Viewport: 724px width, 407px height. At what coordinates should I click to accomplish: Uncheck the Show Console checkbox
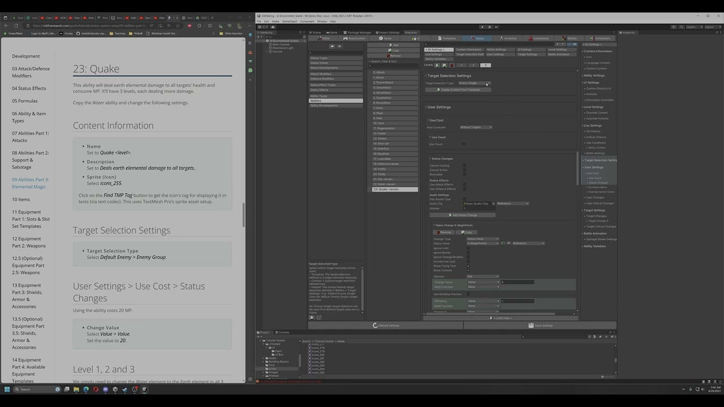click(x=468, y=270)
